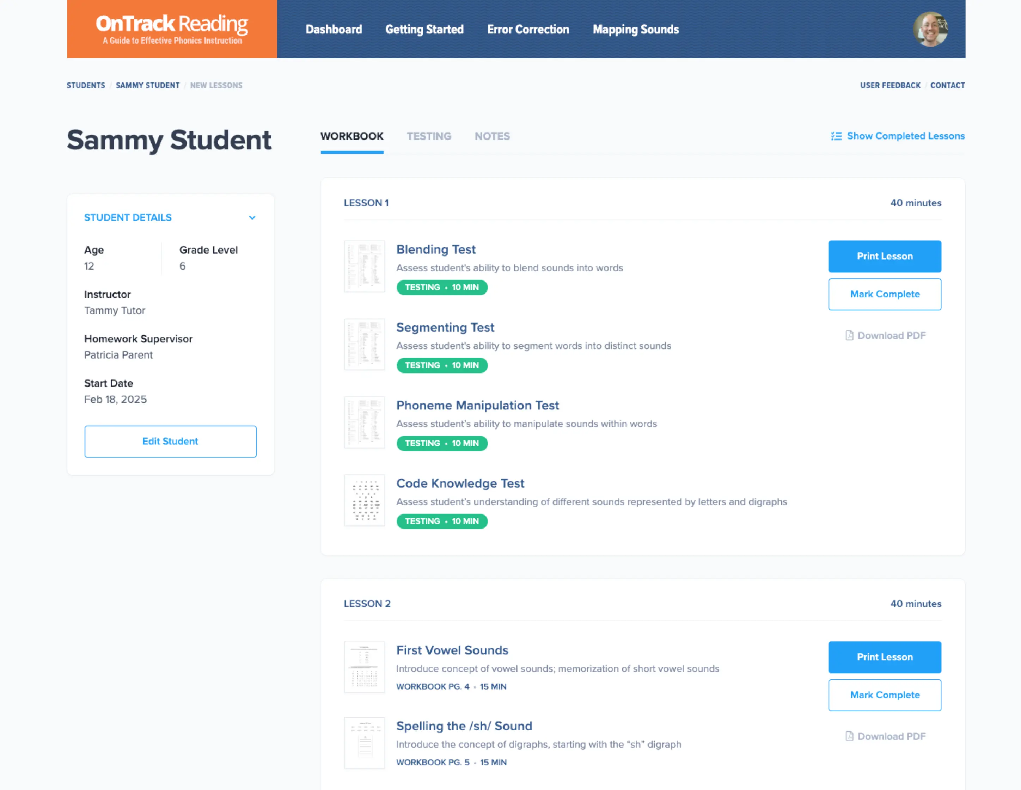Click Show Completed Lessons checklist icon
This screenshot has width=1021, height=790.
pos(836,136)
